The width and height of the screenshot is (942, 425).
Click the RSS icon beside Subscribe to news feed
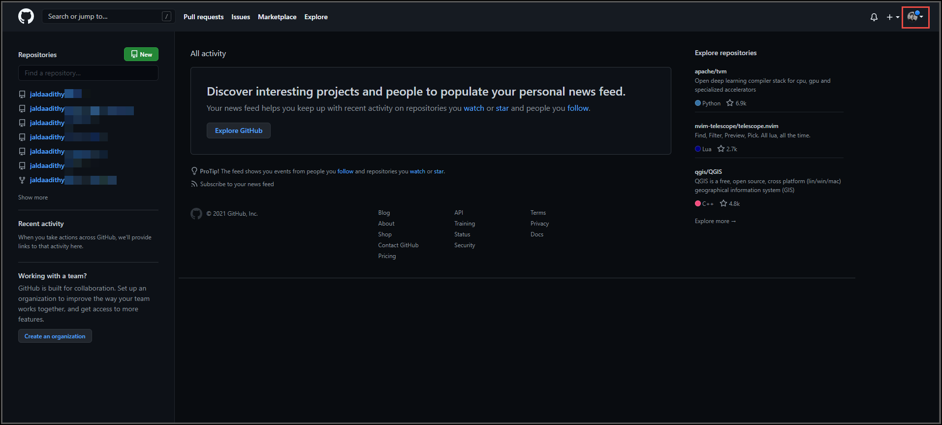(x=194, y=184)
